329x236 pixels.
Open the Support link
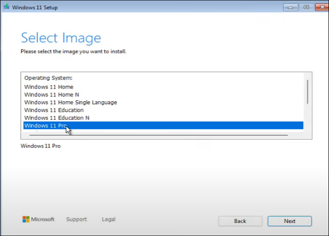click(77, 220)
